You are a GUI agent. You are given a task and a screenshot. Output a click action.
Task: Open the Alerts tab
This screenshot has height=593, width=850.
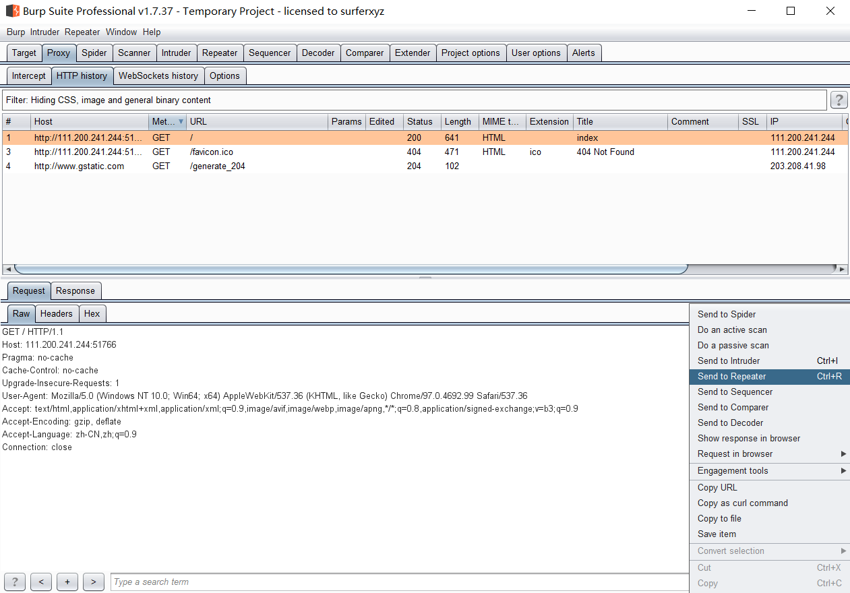(584, 53)
